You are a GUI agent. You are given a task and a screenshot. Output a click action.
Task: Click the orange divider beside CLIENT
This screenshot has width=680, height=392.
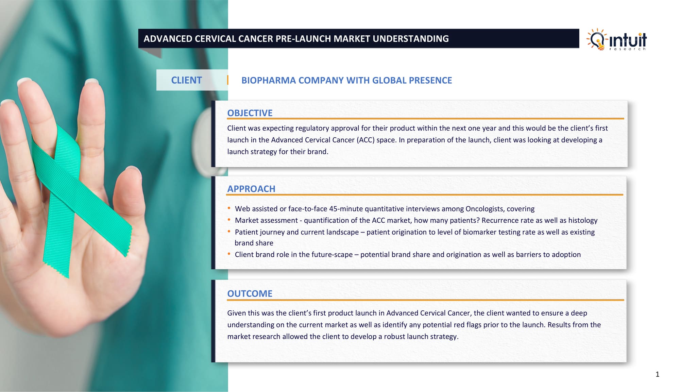227,80
